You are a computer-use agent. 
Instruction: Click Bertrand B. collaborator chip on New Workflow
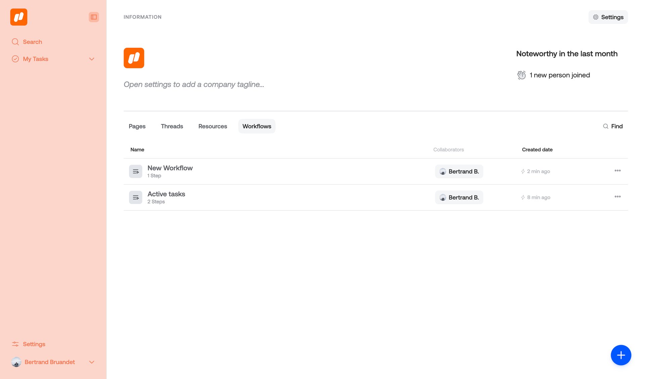(459, 171)
